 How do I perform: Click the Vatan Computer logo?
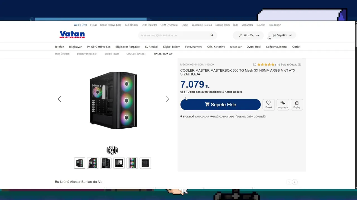point(72,35)
